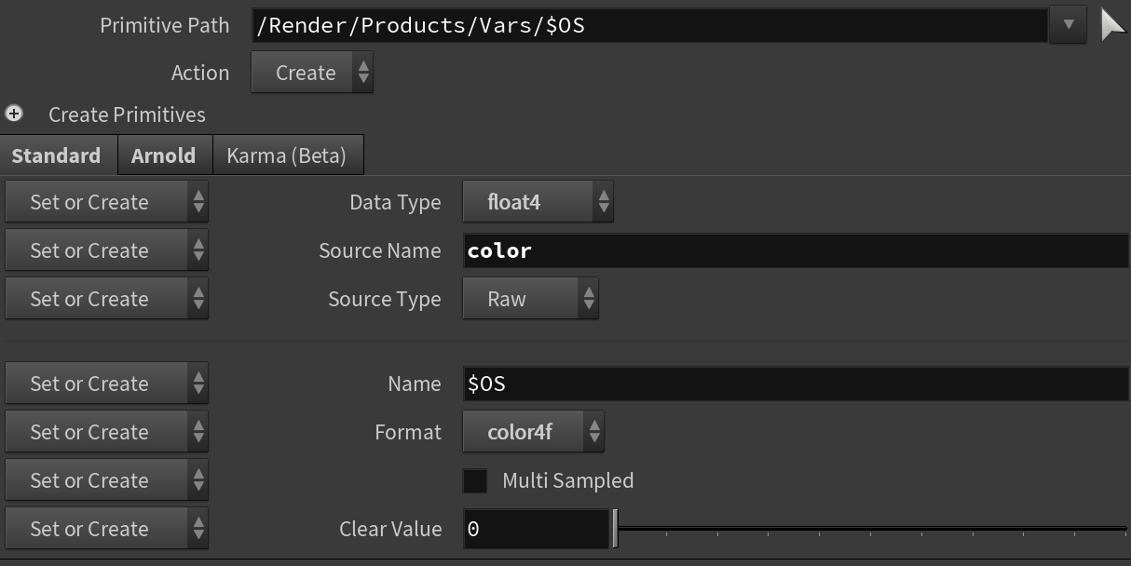Enable the Multi Sampled checkbox
Viewport: 1131px width, 566px height.
pyautogui.click(x=475, y=480)
